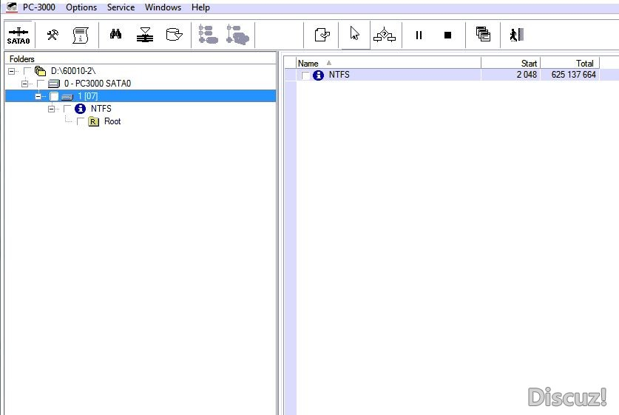
Task: Click the flowchart question mark icon
Action: (384, 35)
